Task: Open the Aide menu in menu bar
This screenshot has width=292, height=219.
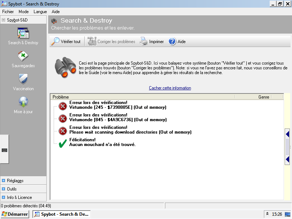Action: click(56, 12)
